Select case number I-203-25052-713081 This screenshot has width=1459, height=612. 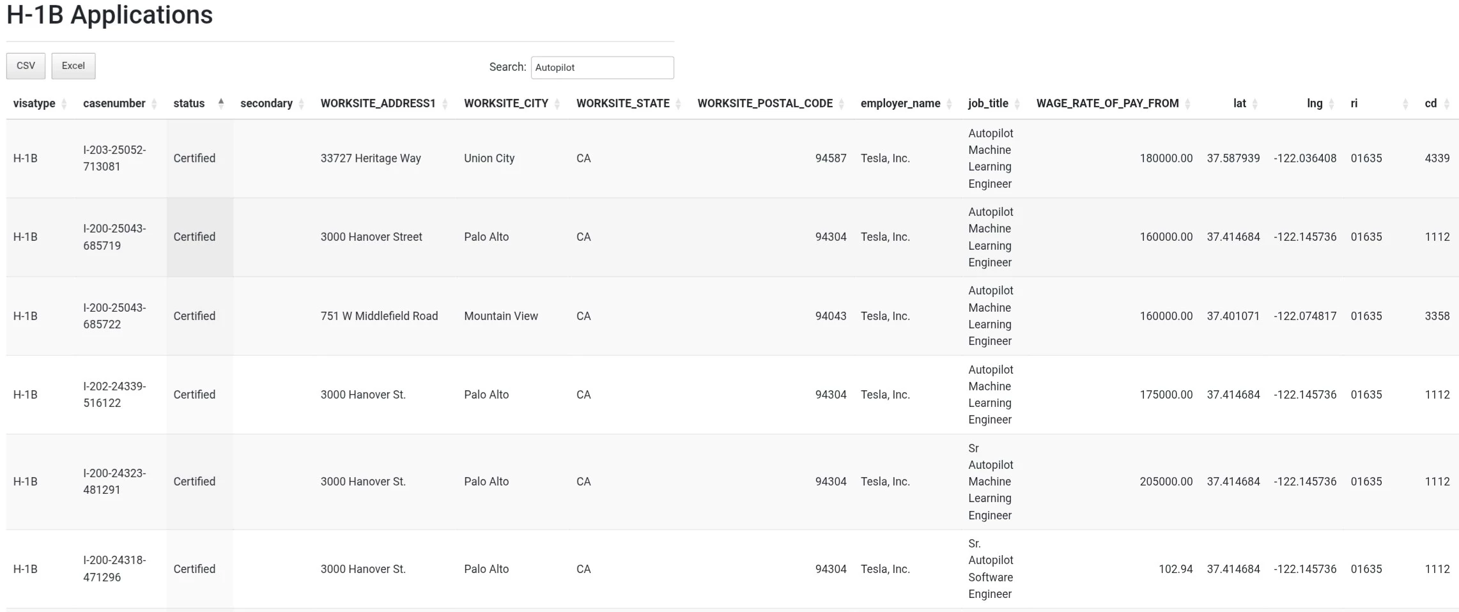[x=114, y=158]
